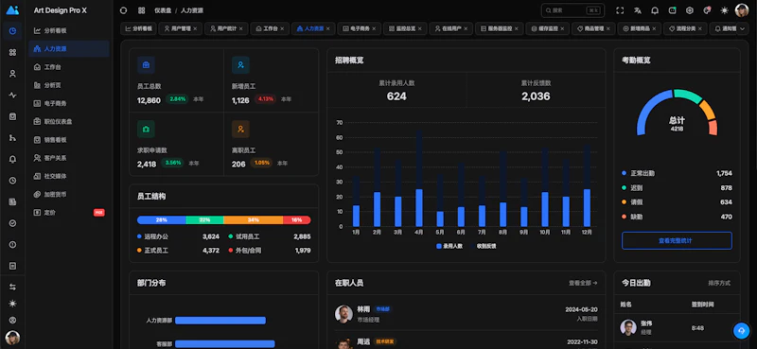Select the clock icon in the left rail
The width and height of the screenshot is (757, 349).
pyautogui.click(x=12, y=181)
